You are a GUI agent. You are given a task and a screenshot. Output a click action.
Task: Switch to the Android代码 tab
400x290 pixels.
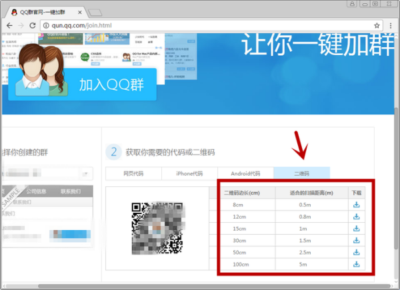click(245, 174)
